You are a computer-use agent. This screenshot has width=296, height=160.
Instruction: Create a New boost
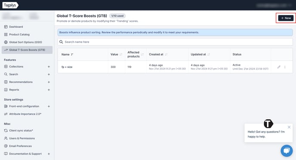pyautogui.click(x=286, y=18)
